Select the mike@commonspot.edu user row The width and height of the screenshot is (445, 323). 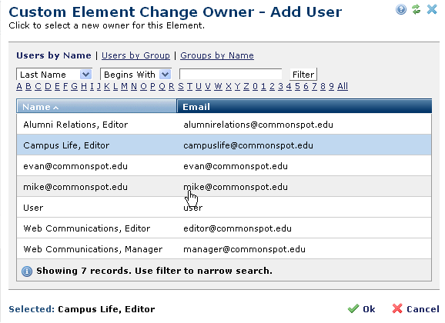tap(224, 187)
